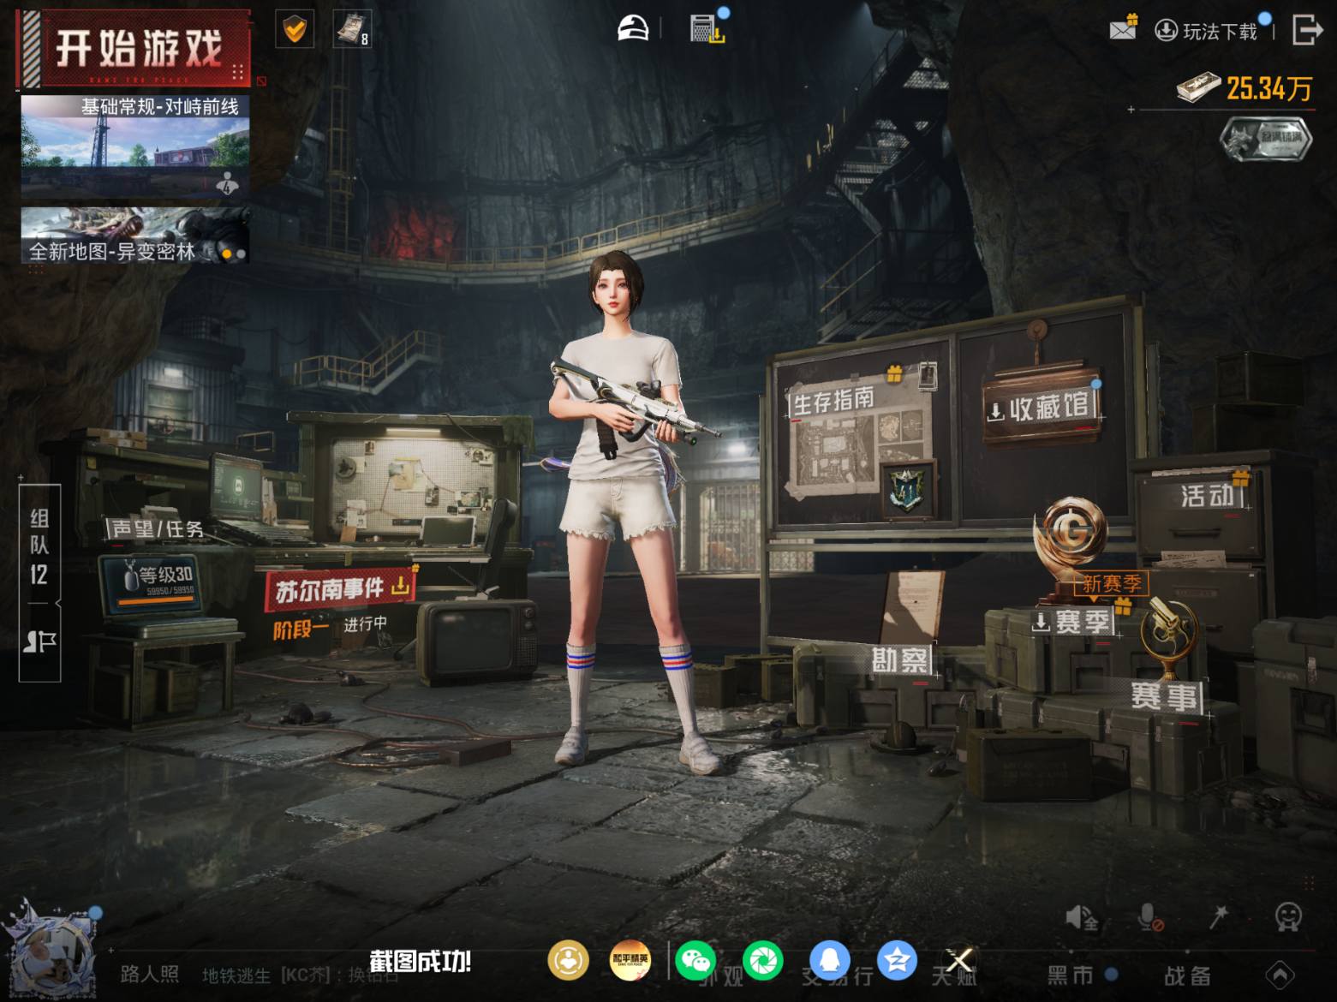
Task: Click the 地铁逃生 chat message line
Action: [301, 975]
